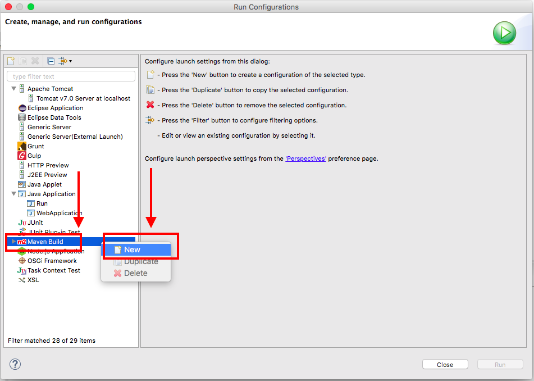Click the green Run arrow icon

coord(504,34)
